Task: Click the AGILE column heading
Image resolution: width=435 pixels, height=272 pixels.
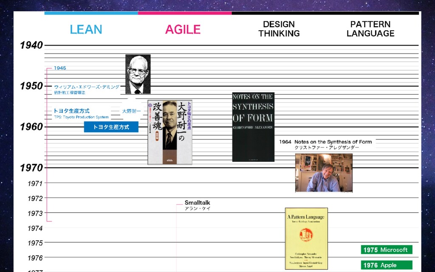Action: pos(183,29)
